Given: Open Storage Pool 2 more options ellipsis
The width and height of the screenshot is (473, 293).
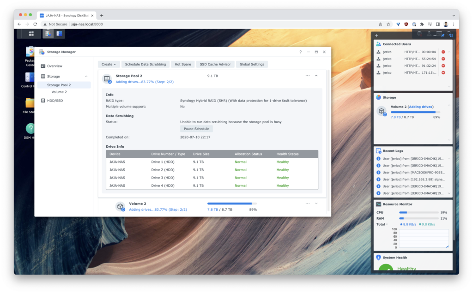Looking at the screenshot, I should click(x=307, y=76).
